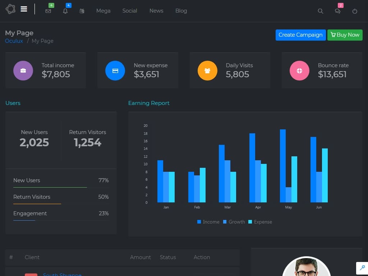Click the power logout icon
This screenshot has width=368, height=276.
[355, 11]
